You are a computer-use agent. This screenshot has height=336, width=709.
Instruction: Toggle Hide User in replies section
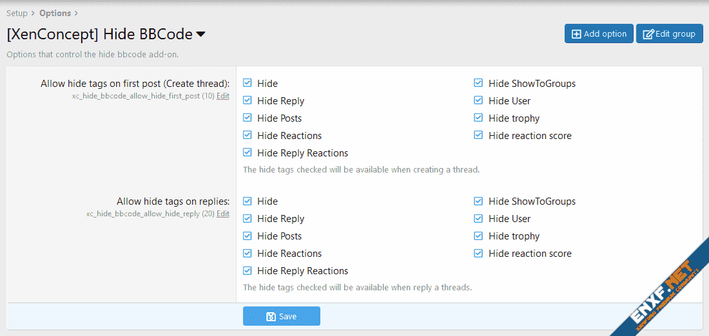[478, 219]
